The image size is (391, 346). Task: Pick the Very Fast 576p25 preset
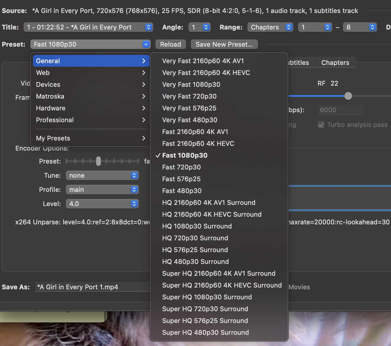[219, 108]
